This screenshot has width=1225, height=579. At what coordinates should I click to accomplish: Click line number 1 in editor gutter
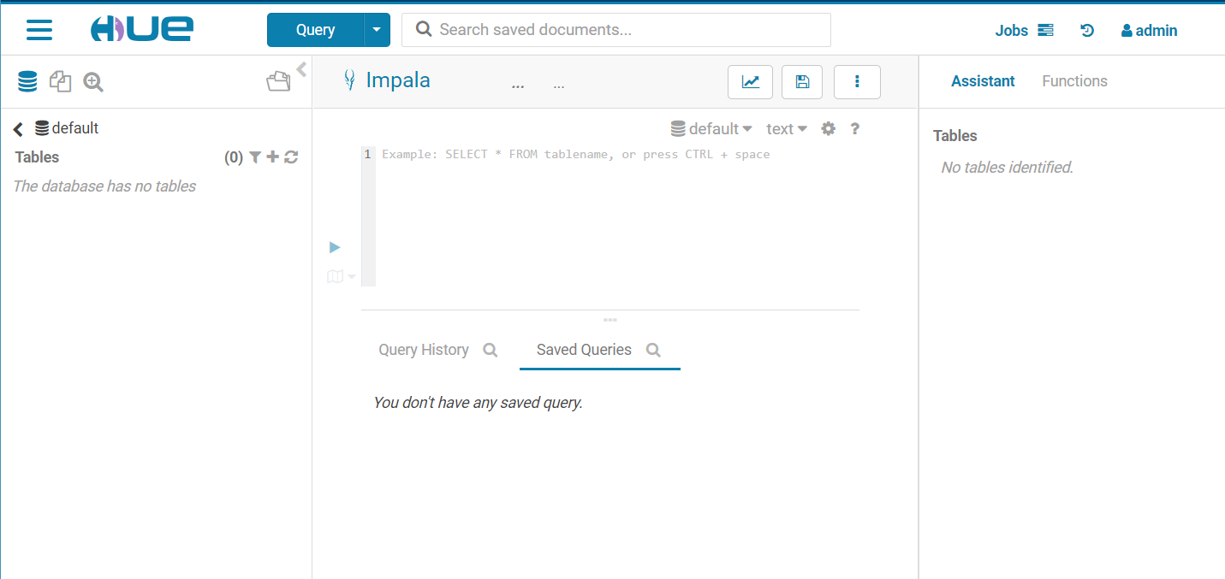tap(368, 155)
